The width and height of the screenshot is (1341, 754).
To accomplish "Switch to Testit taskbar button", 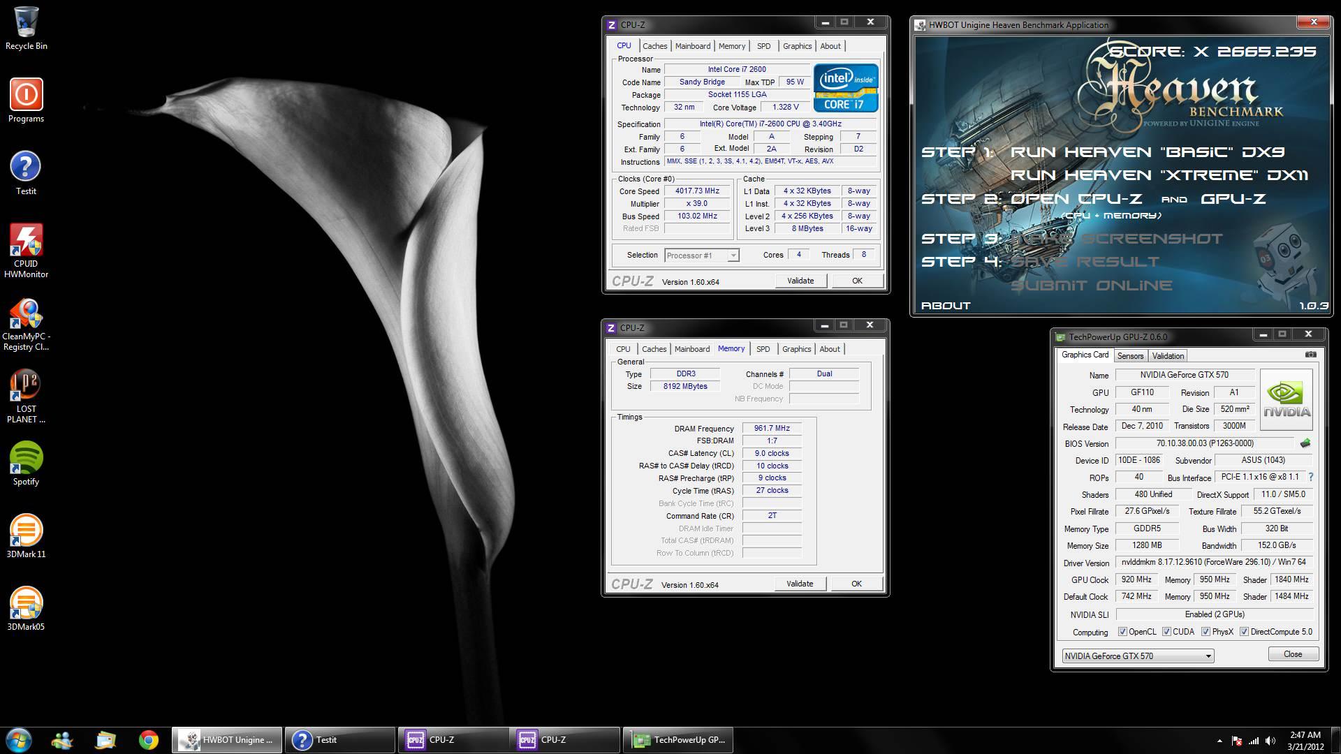I will (x=339, y=740).
